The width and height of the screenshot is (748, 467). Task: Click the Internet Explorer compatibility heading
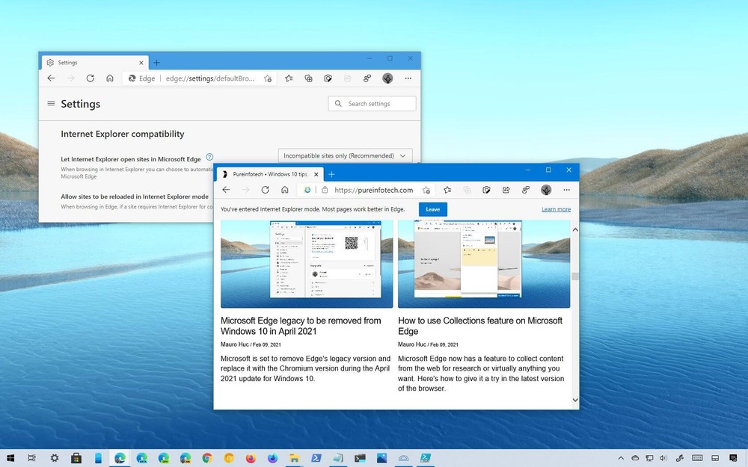click(123, 134)
